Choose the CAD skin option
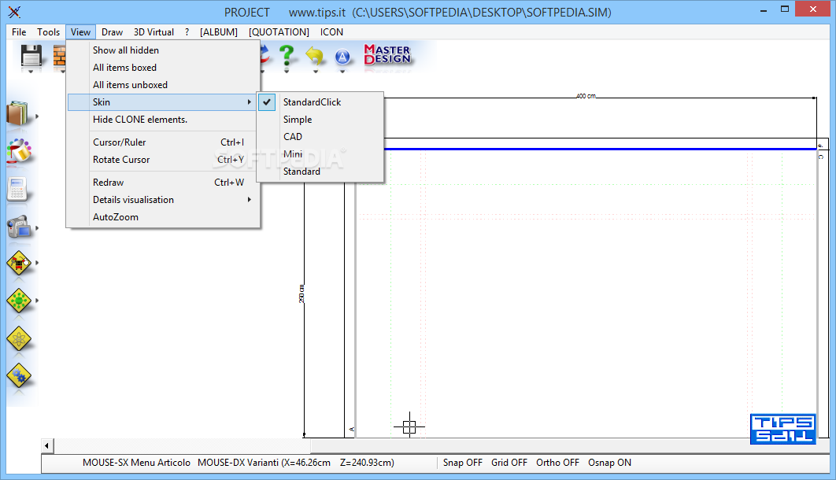The image size is (836, 480). (x=320, y=136)
